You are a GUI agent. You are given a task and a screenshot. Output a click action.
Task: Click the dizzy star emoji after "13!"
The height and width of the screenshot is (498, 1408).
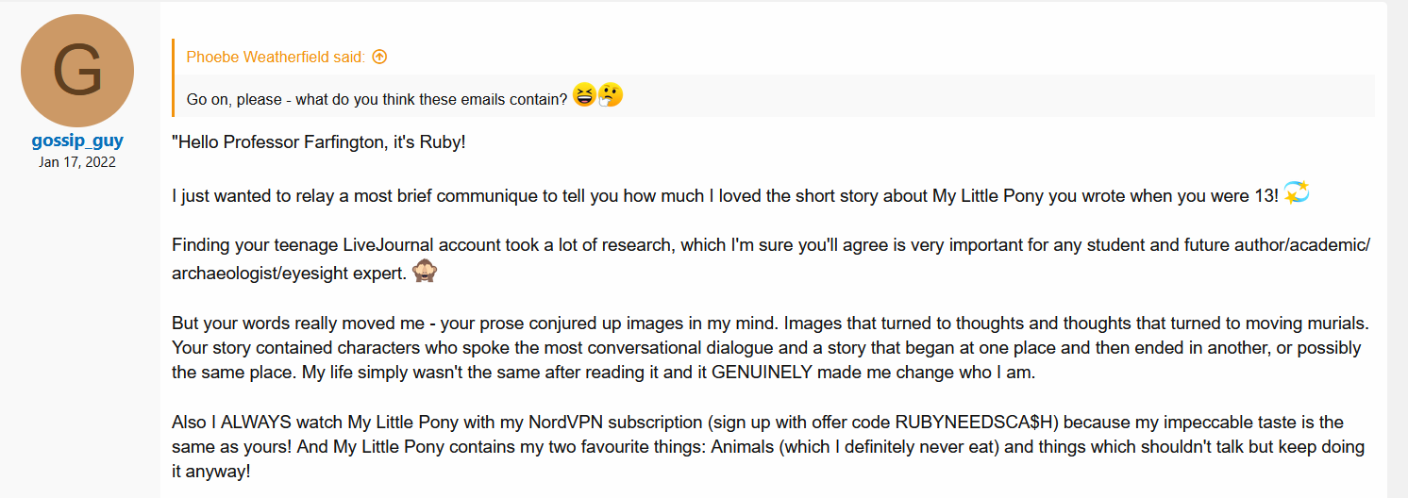pyautogui.click(x=1297, y=193)
